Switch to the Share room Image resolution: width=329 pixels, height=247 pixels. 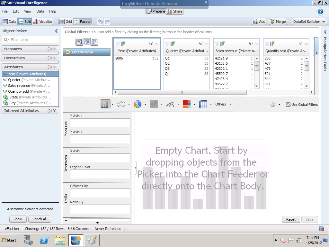point(174,11)
